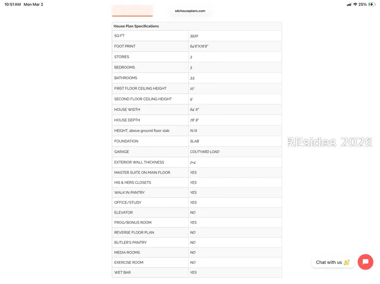Click the ELEVATOR row label

point(123,212)
